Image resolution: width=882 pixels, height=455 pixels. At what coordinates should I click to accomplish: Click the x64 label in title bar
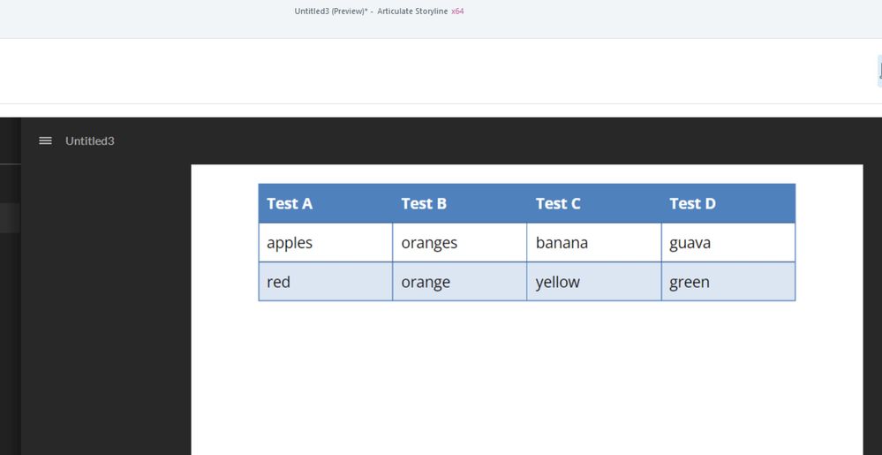coord(457,11)
